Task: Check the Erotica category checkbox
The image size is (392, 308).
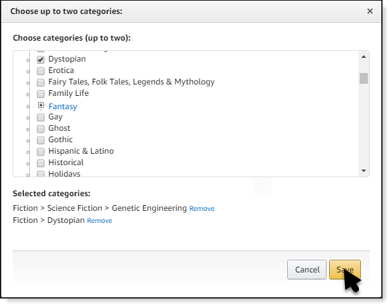Action: coord(41,70)
